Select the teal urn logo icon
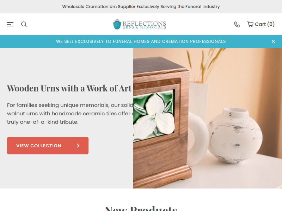Viewport: 282px width, 211px height. (117, 24)
